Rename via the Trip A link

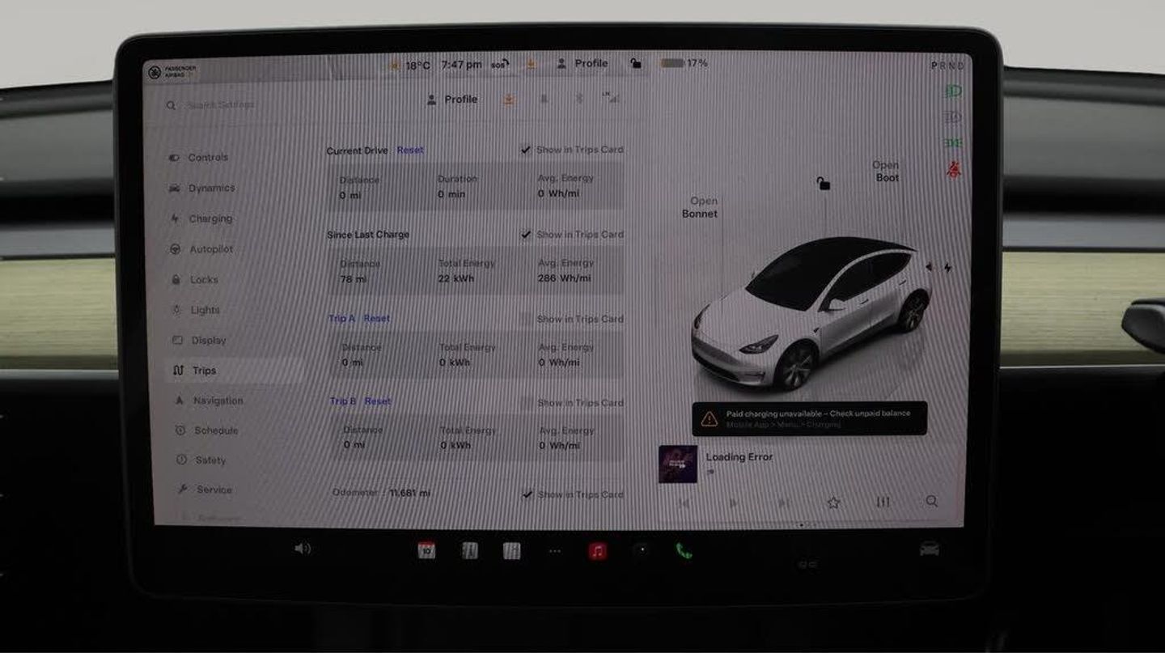pyautogui.click(x=341, y=318)
